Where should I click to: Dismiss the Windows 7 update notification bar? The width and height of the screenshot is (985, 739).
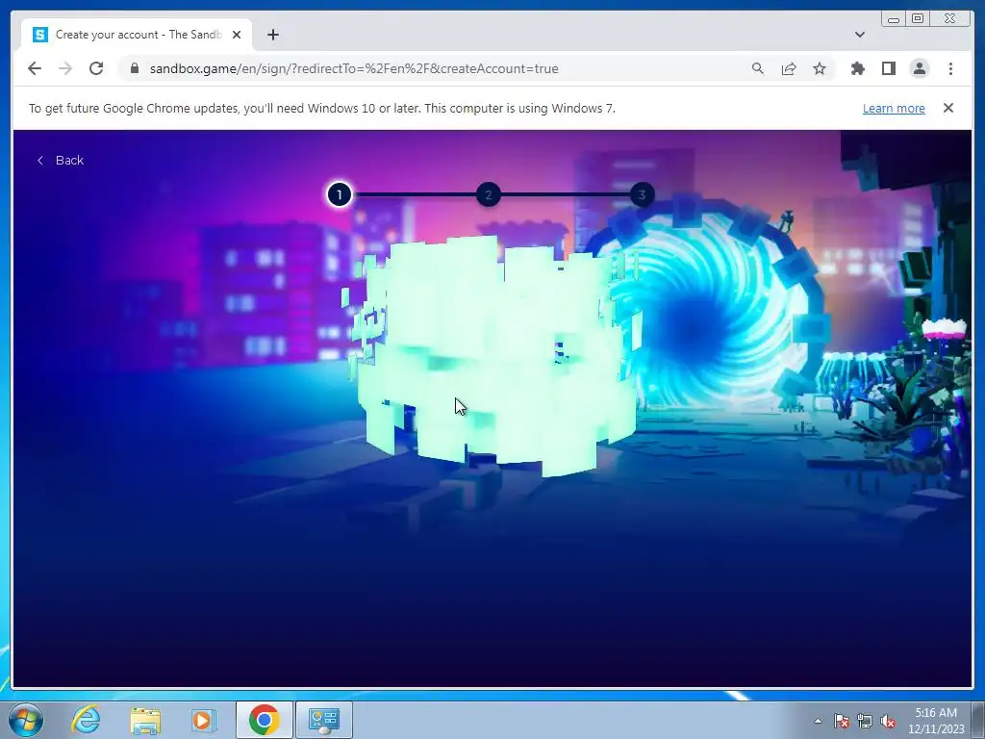tap(948, 108)
